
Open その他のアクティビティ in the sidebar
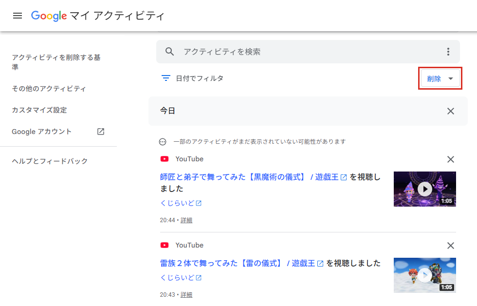click(49, 89)
